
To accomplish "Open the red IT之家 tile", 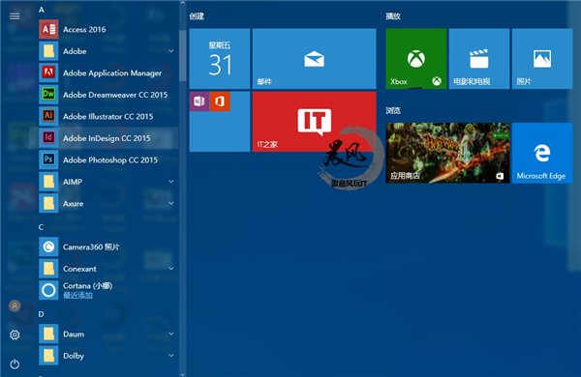I will pos(314,122).
